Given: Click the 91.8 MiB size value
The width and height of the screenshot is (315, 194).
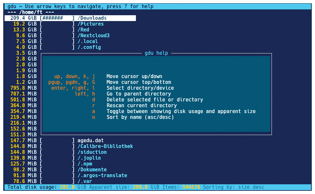Looking at the screenshot, I should pyautogui.click(x=25, y=175).
